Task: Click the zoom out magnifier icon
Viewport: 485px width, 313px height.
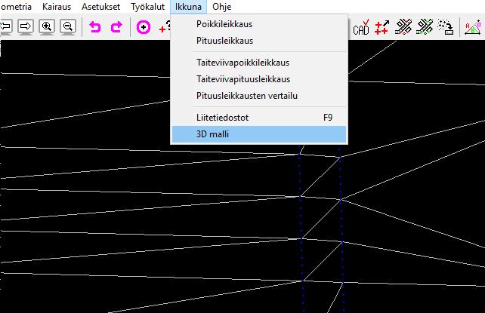Action: pos(68,27)
